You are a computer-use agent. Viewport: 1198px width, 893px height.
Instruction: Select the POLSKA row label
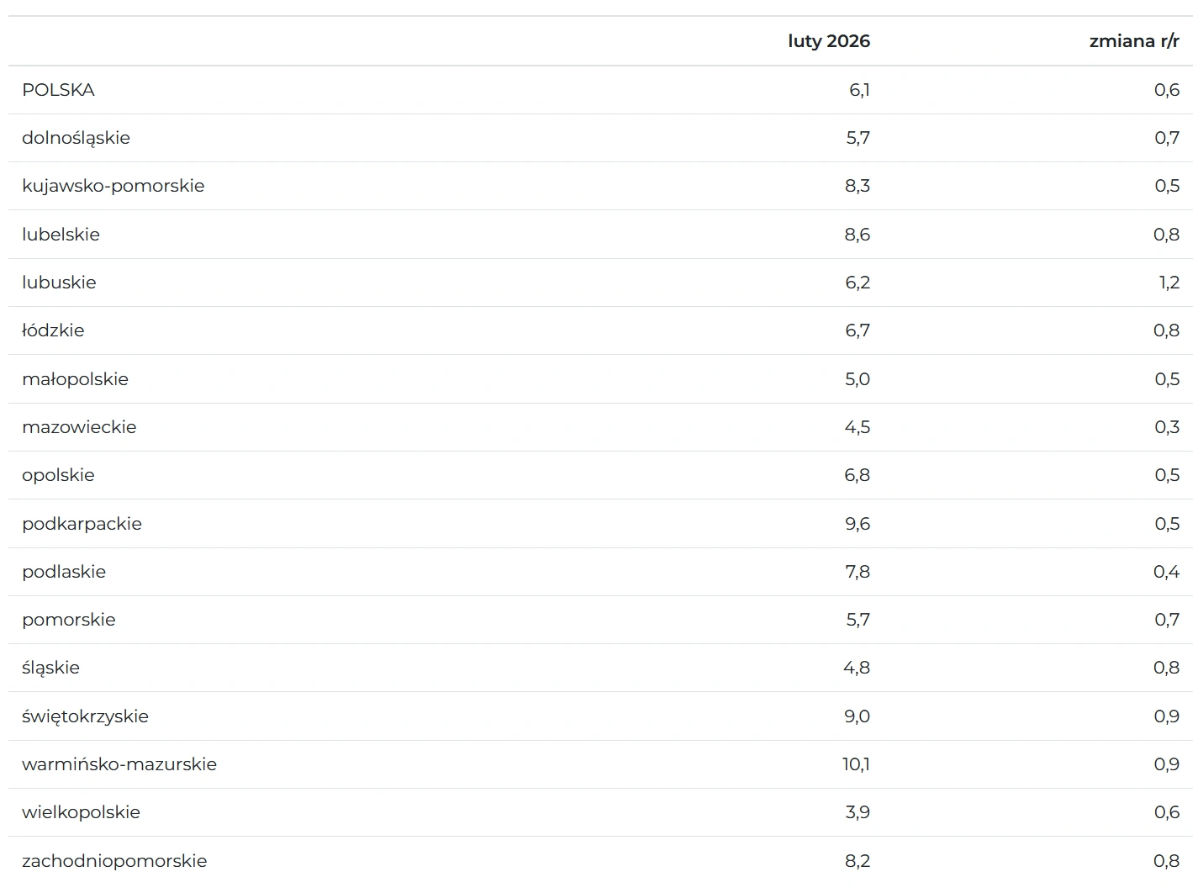pos(58,90)
